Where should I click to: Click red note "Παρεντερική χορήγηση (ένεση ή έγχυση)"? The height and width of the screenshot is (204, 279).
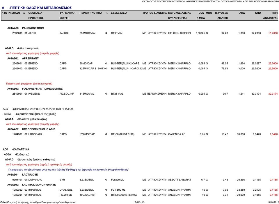[x=29, y=84]
